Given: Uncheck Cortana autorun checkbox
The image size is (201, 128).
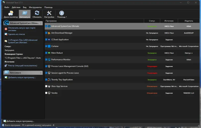Looking at the screenshot, I should click(x=46, y=46).
